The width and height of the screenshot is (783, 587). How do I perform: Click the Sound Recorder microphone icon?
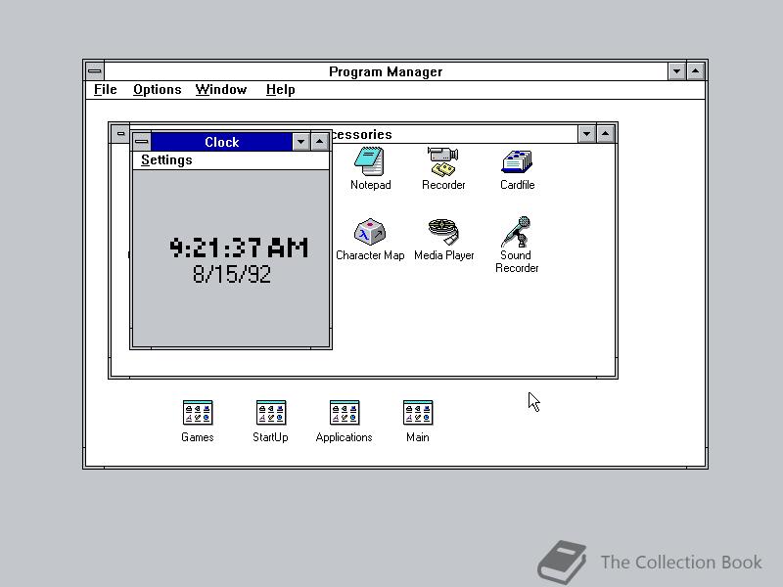click(x=517, y=232)
